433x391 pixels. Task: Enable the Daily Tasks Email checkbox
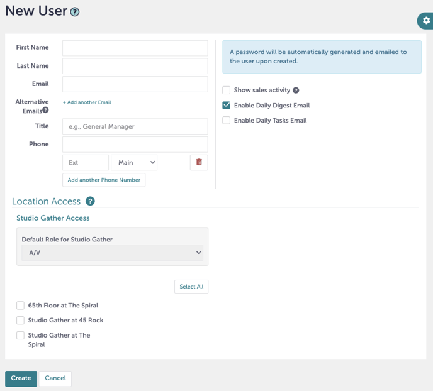227,121
